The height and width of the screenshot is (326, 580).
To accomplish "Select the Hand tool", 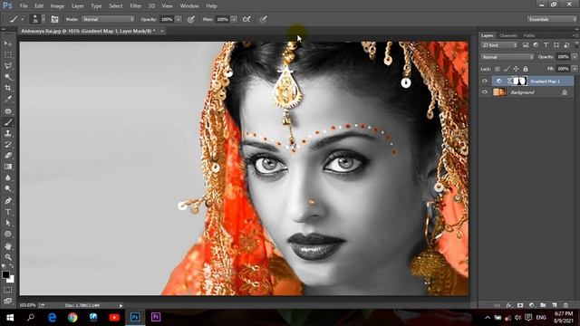I will click(x=8, y=246).
